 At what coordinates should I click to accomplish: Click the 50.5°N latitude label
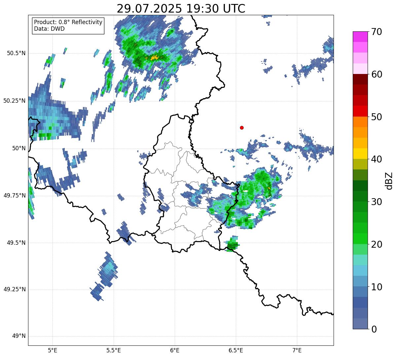tap(17, 53)
